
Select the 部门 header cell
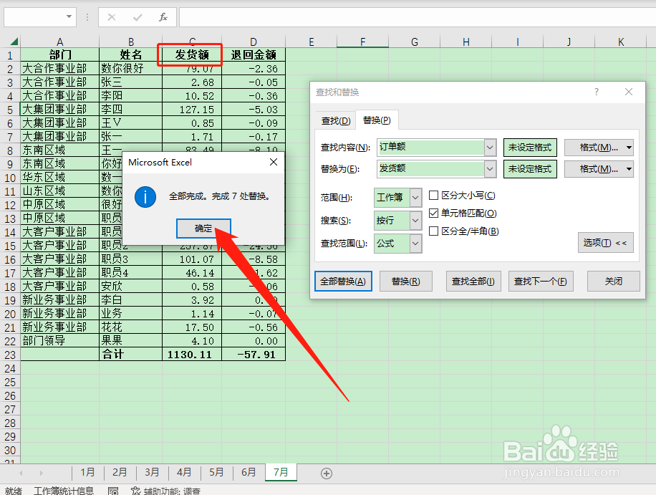60,55
